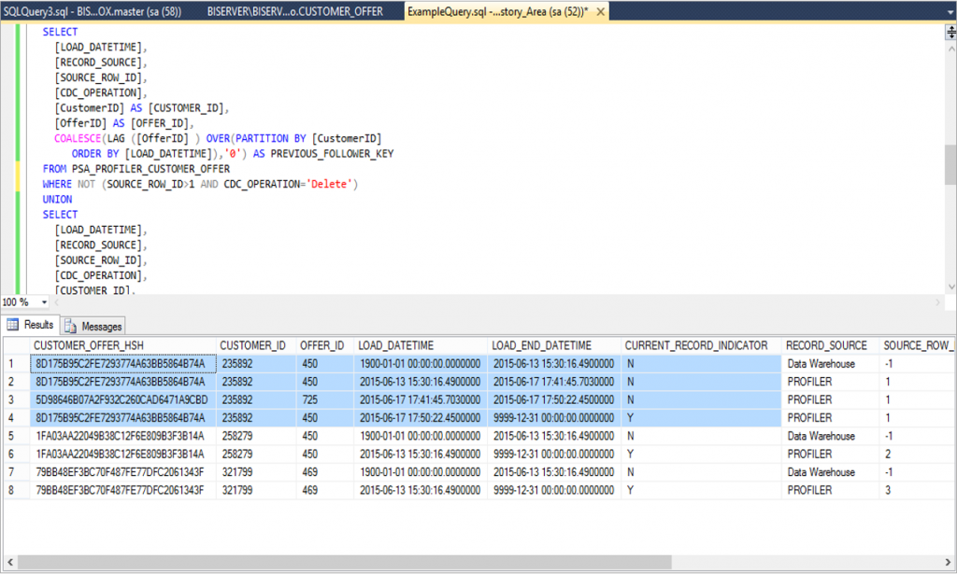This screenshot has width=957, height=574.
Task: Click the CUSTOMER_ID column header
Action: pyautogui.click(x=256, y=345)
